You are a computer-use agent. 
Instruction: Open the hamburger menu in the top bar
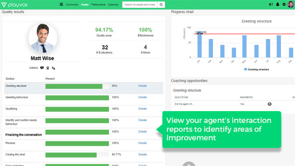click(x=61, y=5)
